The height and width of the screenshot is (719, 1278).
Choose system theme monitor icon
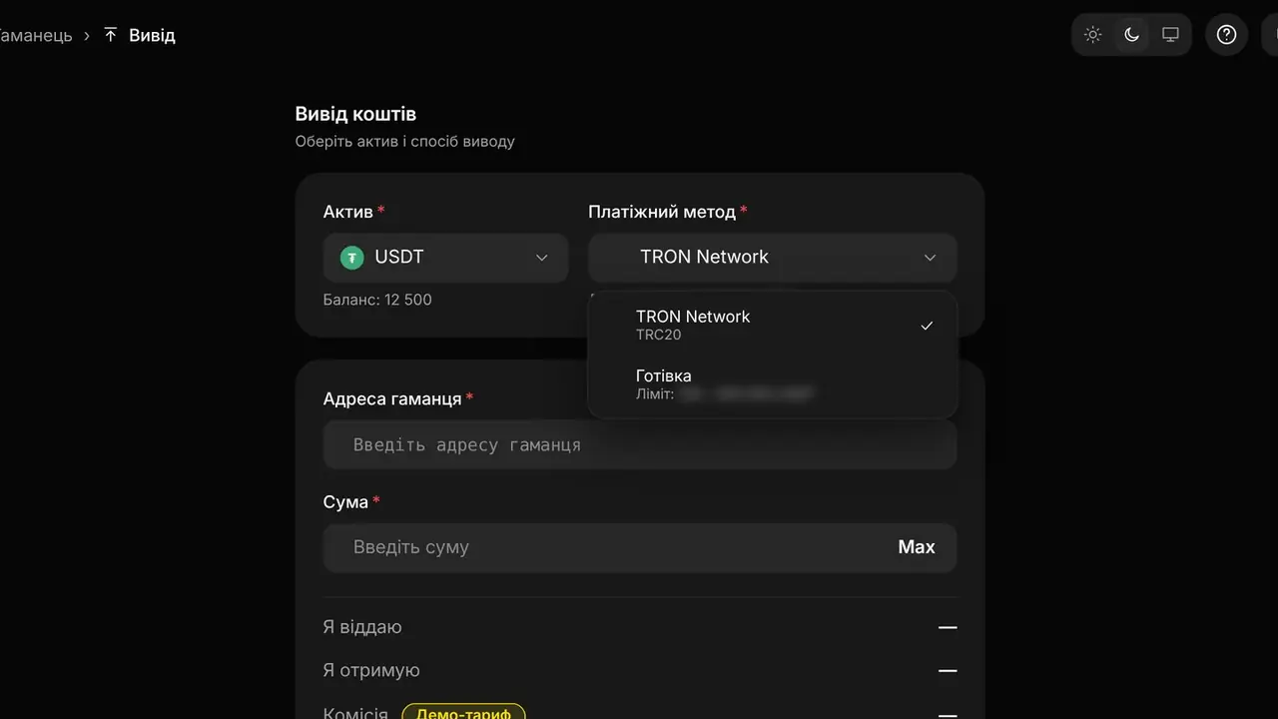click(1170, 35)
